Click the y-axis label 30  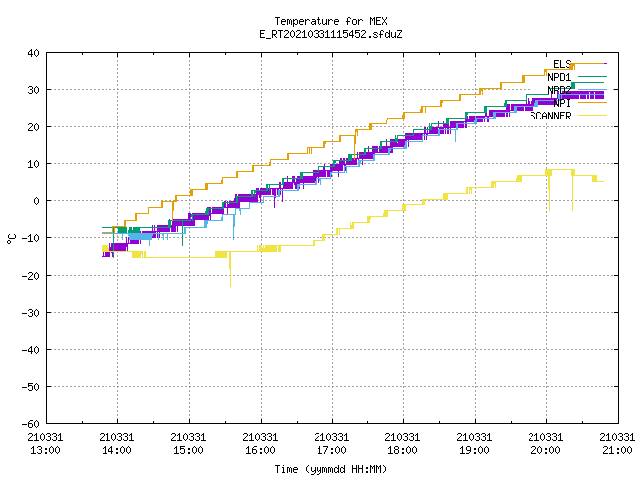(33, 90)
